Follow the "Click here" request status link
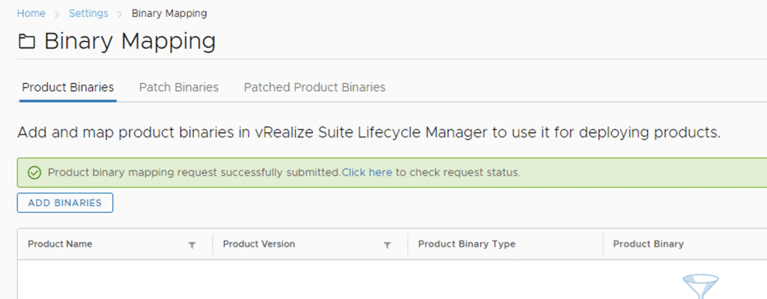767x299 pixels. [x=367, y=173]
